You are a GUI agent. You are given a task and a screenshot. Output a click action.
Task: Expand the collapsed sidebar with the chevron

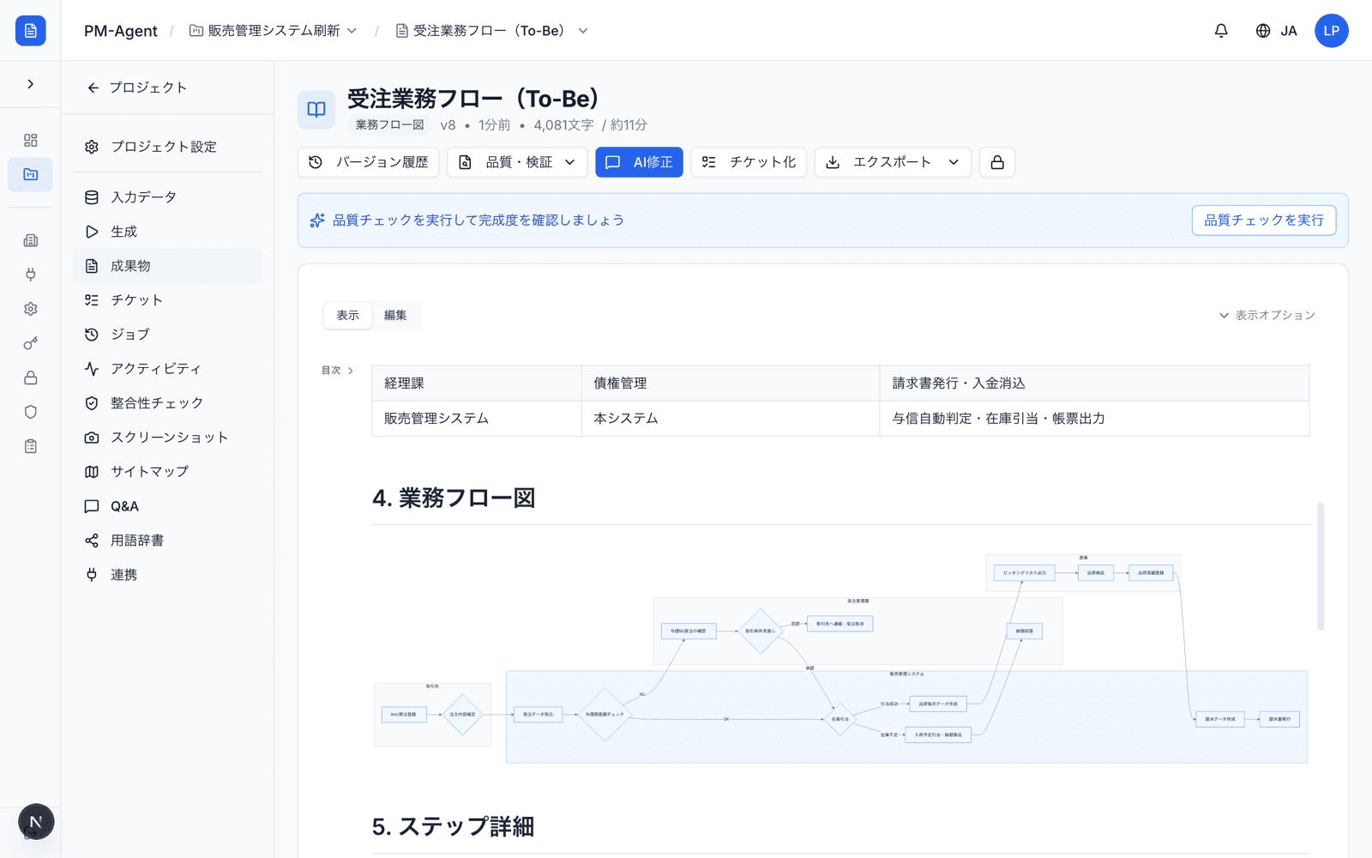31,84
